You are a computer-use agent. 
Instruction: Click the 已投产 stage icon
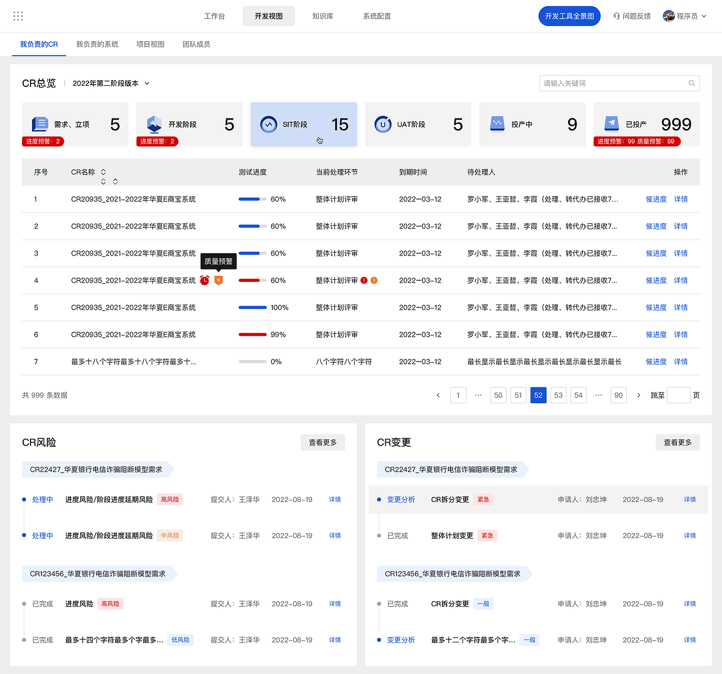[x=611, y=124]
